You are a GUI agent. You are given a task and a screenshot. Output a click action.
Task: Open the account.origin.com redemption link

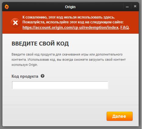[x=71, y=27]
